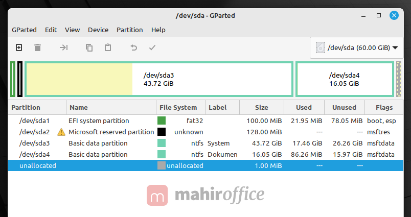The width and height of the screenshot is (411, 217).
Task: Click the green ntfs color swatch for /dev/sda4
Action: tap(162, 154)
